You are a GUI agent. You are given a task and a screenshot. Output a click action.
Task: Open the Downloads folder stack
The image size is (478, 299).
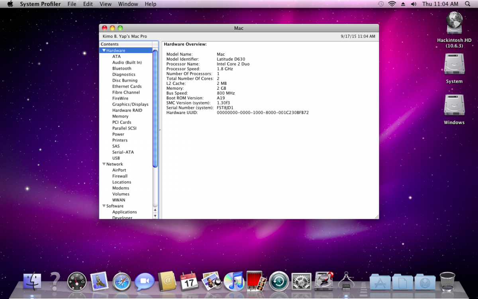tap(425, 282)
